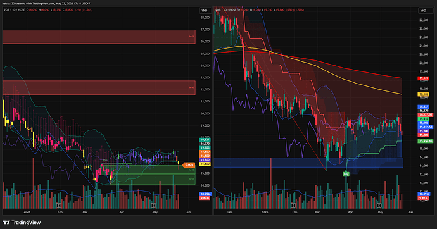Click the yellow 15,800 price tag on left axis
Viewport: 437px width, 229px height.
click(205, 164)
